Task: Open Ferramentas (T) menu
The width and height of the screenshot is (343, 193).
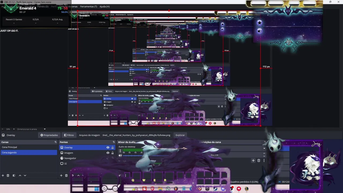Action: pos(89,6)
